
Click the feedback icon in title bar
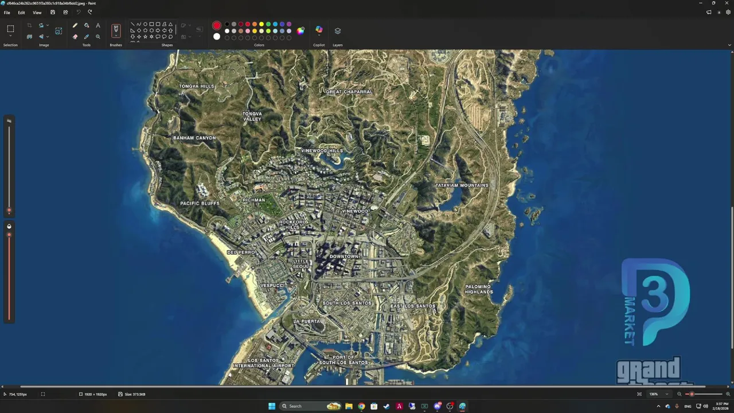click(x=709, y=12)
